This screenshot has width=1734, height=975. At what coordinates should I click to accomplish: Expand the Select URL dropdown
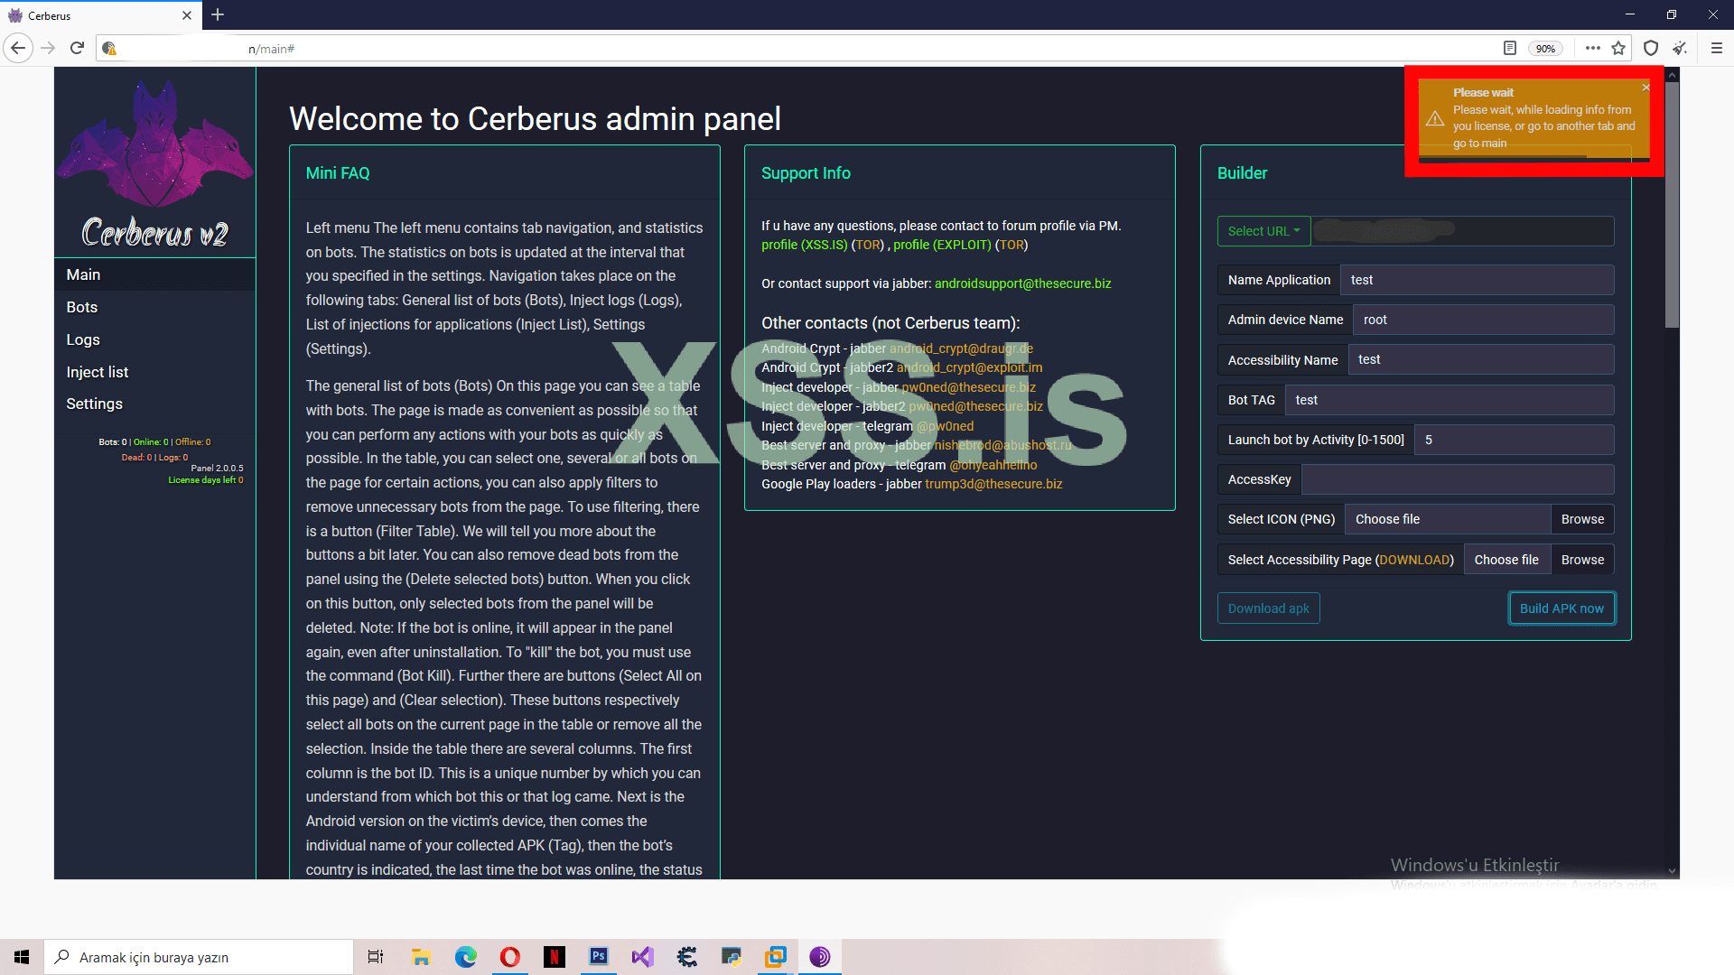click(x=1263, y=231)
